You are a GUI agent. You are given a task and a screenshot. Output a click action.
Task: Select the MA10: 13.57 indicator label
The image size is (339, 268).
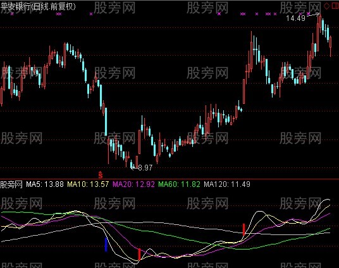click(88, 184)
